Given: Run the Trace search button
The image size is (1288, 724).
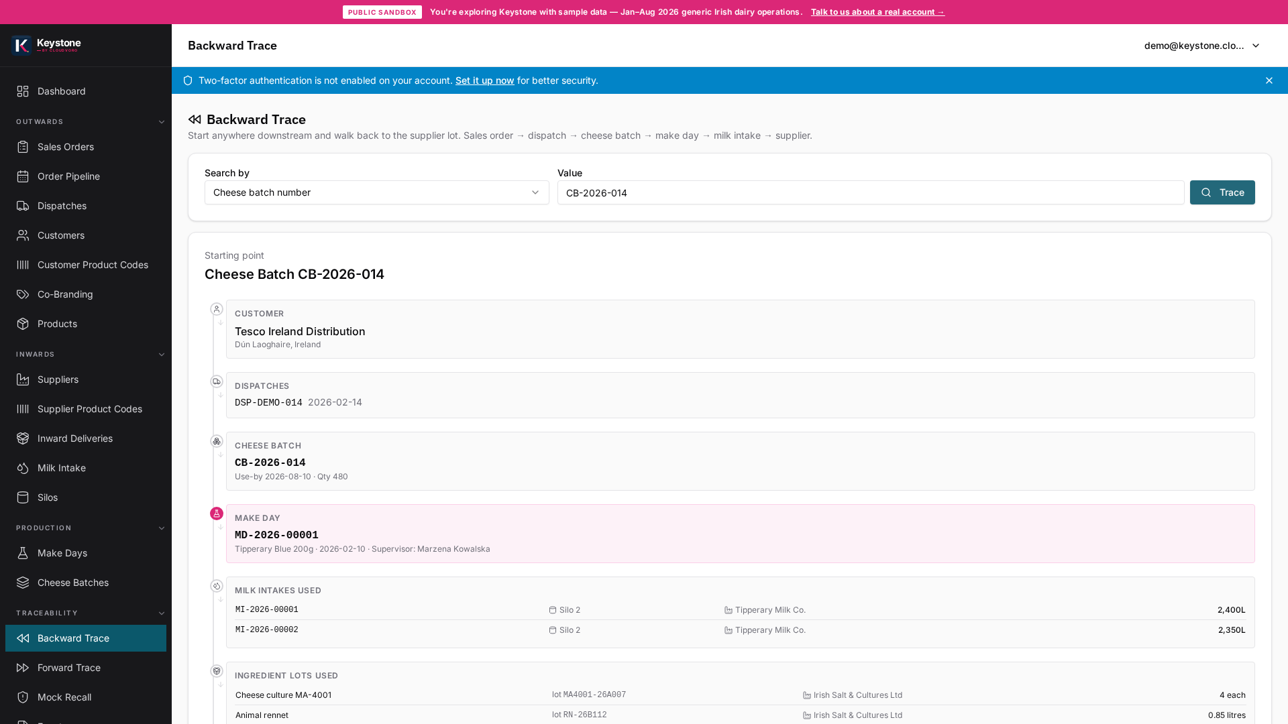Looking at the screenshot, I should [1222, 192].
